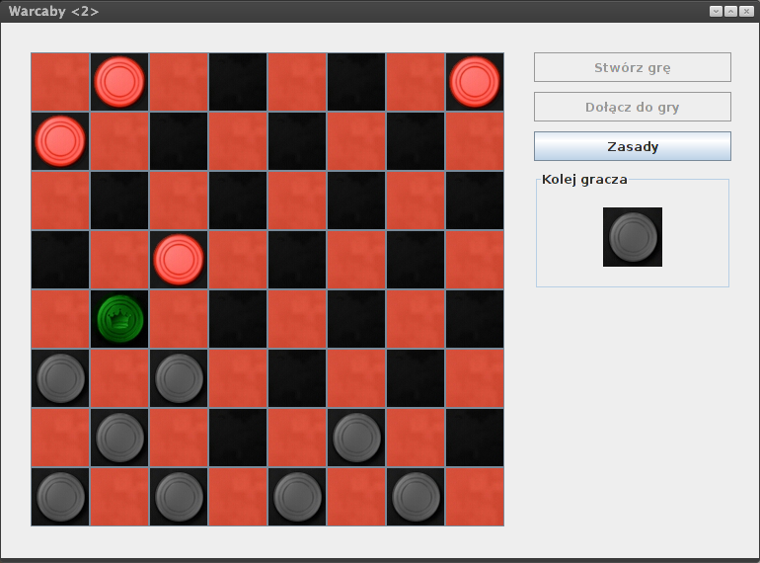Select red piece diagonally above-right of green king
Viewport: 760px width, 563px height.
[179, 260]
